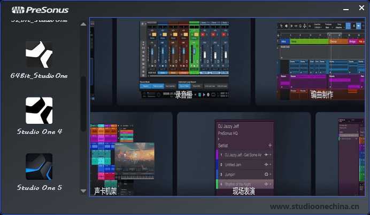Open the www.studioonechina.cn link
Screen dimensions: 370x215
click(314, 206)
